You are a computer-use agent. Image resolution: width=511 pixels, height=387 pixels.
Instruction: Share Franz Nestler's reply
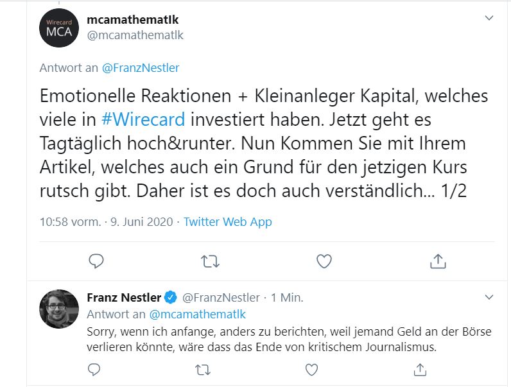(420, 370)
